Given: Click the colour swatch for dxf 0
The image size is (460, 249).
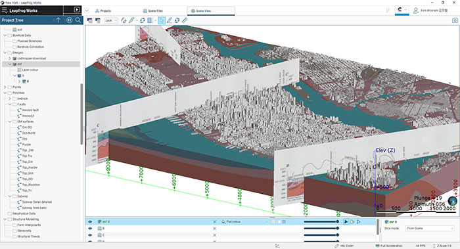Looking at the screenshot, I should click(x=273, y=221).
